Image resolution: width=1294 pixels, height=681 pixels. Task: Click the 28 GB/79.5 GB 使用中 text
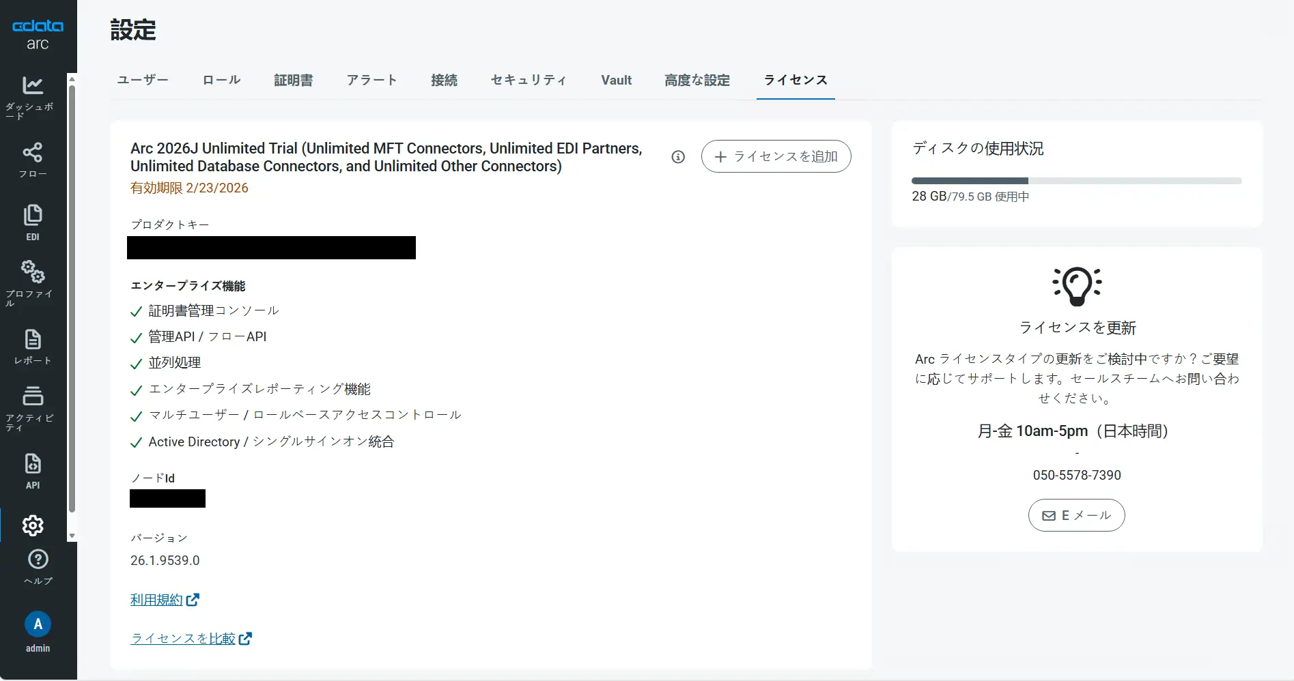(970, 197)
